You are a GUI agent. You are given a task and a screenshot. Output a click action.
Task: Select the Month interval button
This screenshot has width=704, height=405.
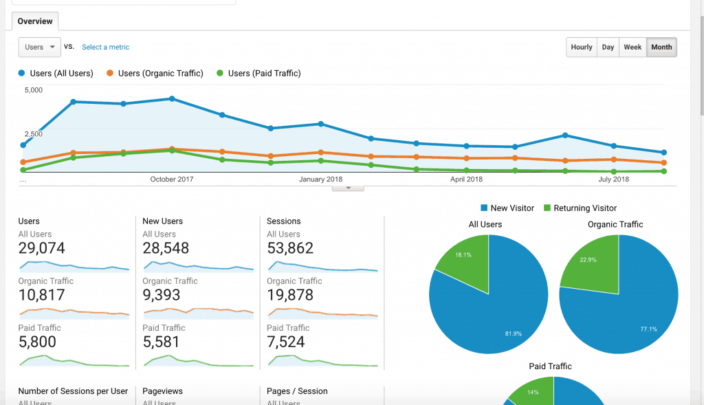click(661, 47)
